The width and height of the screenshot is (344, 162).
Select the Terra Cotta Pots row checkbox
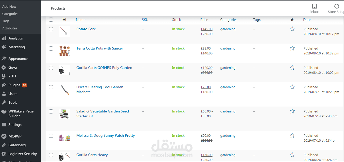51,48
